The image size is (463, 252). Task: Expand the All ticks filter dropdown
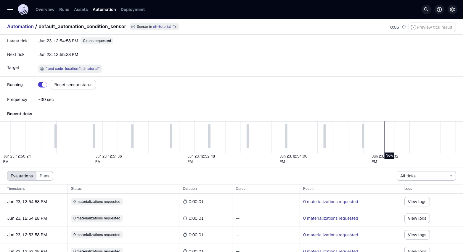click(x=426, y=176)
